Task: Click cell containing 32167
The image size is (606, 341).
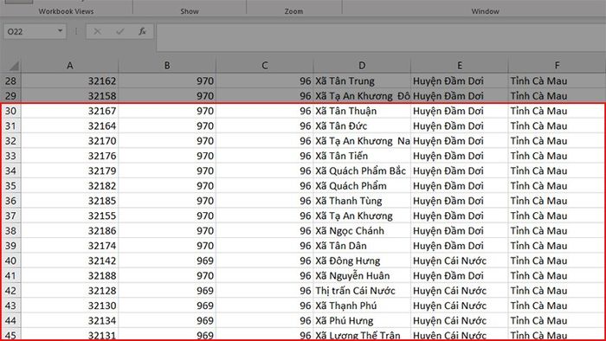Action: 69,111
